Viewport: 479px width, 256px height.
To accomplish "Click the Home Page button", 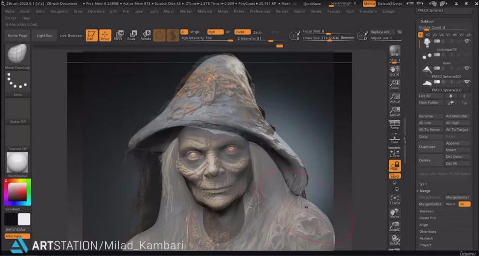I will (17, 36).
